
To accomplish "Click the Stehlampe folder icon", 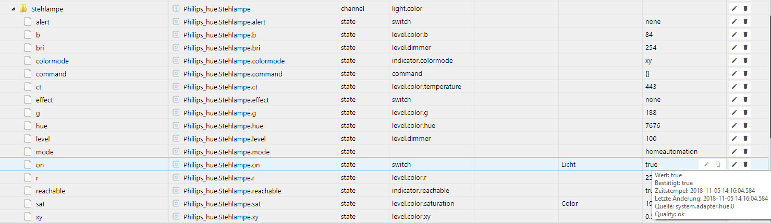I will point(23,9).
